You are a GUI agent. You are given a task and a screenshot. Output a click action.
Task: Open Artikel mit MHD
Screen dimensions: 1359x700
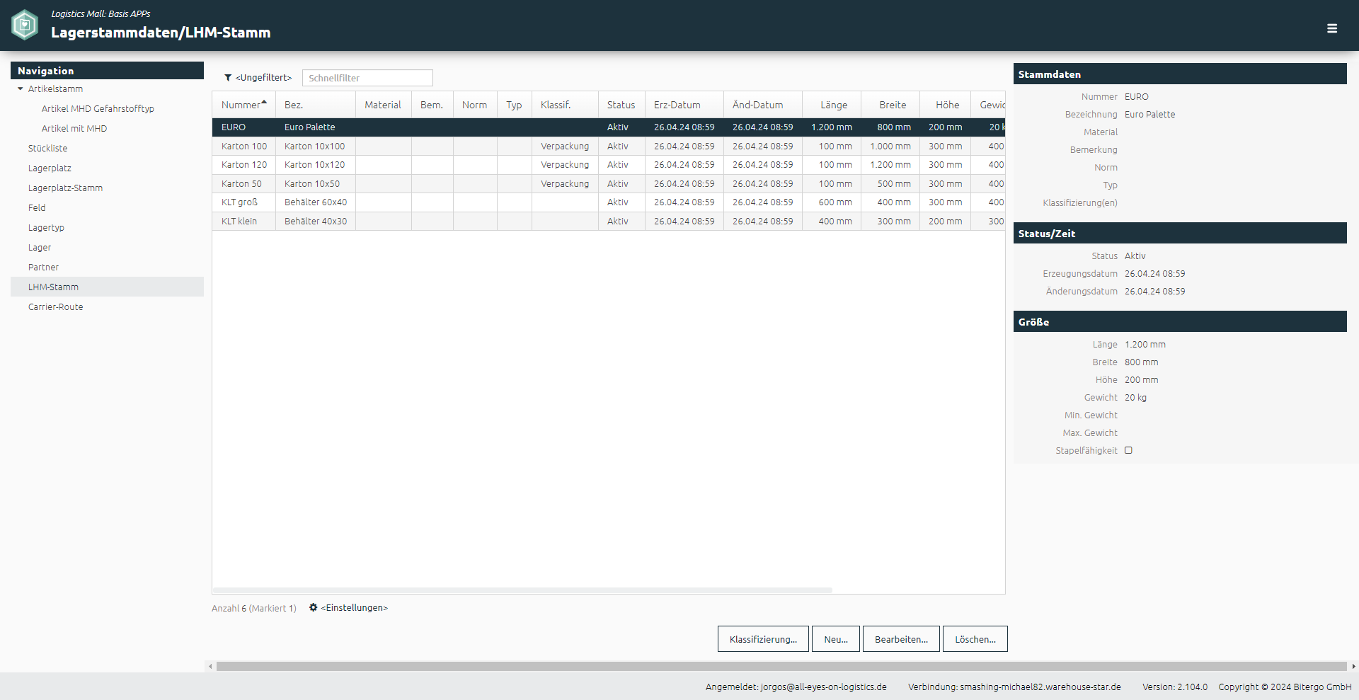pos(74,129)
